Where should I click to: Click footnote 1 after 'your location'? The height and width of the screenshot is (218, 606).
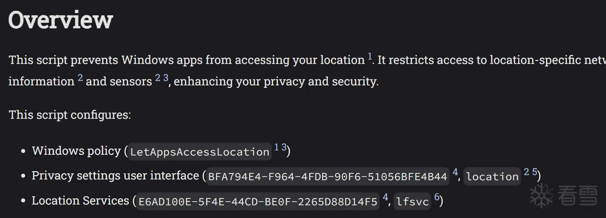pyautogui.click(x=370, y=56)
